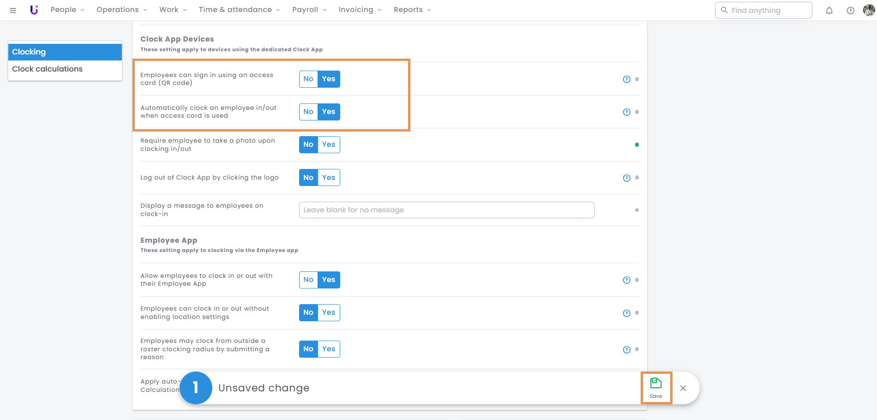Click the user profile avatar
This screenshot has height=420, width=877.
[868, 10]
